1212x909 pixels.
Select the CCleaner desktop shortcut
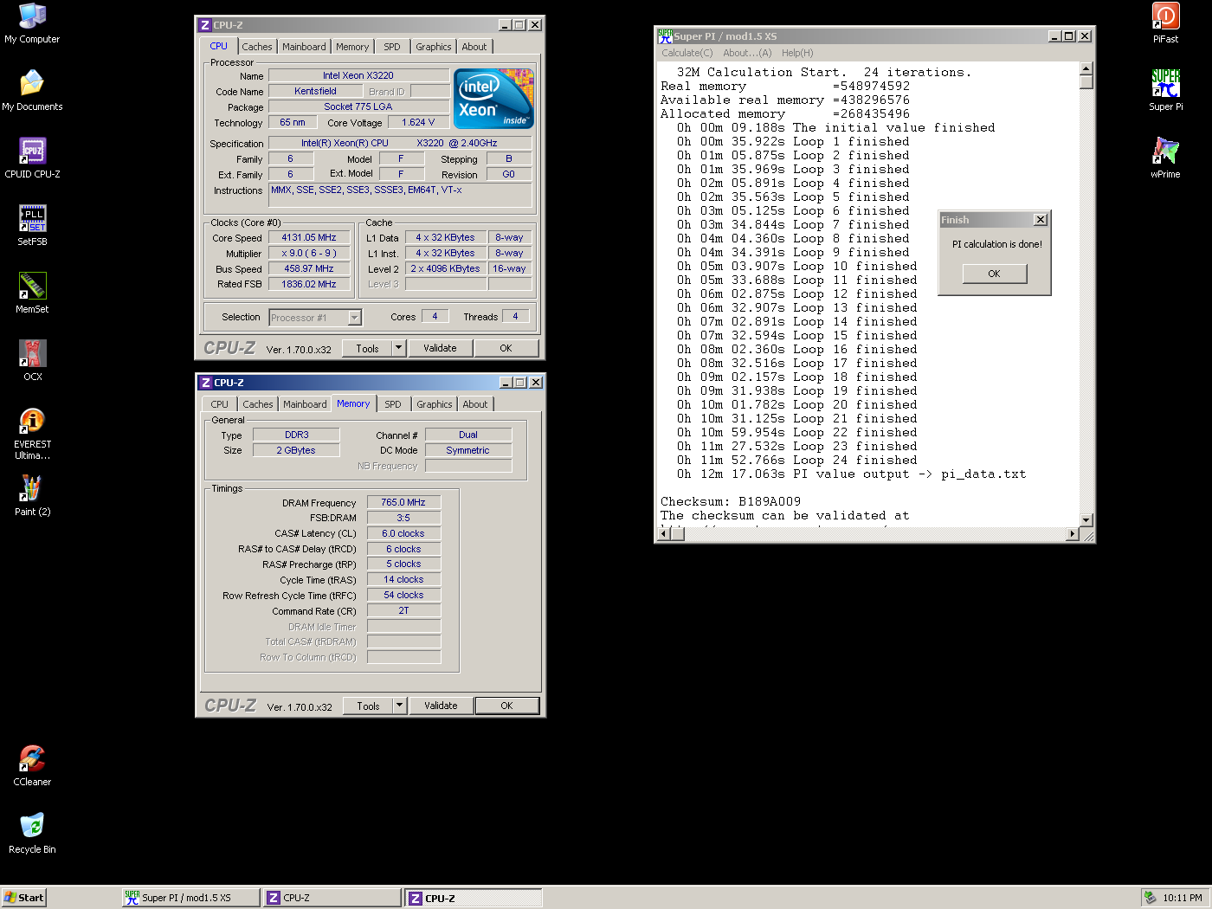point(32,766)
